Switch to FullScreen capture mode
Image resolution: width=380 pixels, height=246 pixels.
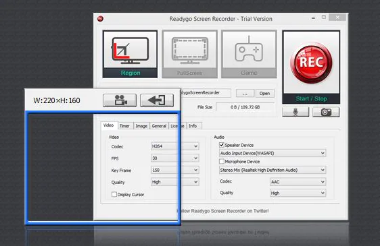189,54
